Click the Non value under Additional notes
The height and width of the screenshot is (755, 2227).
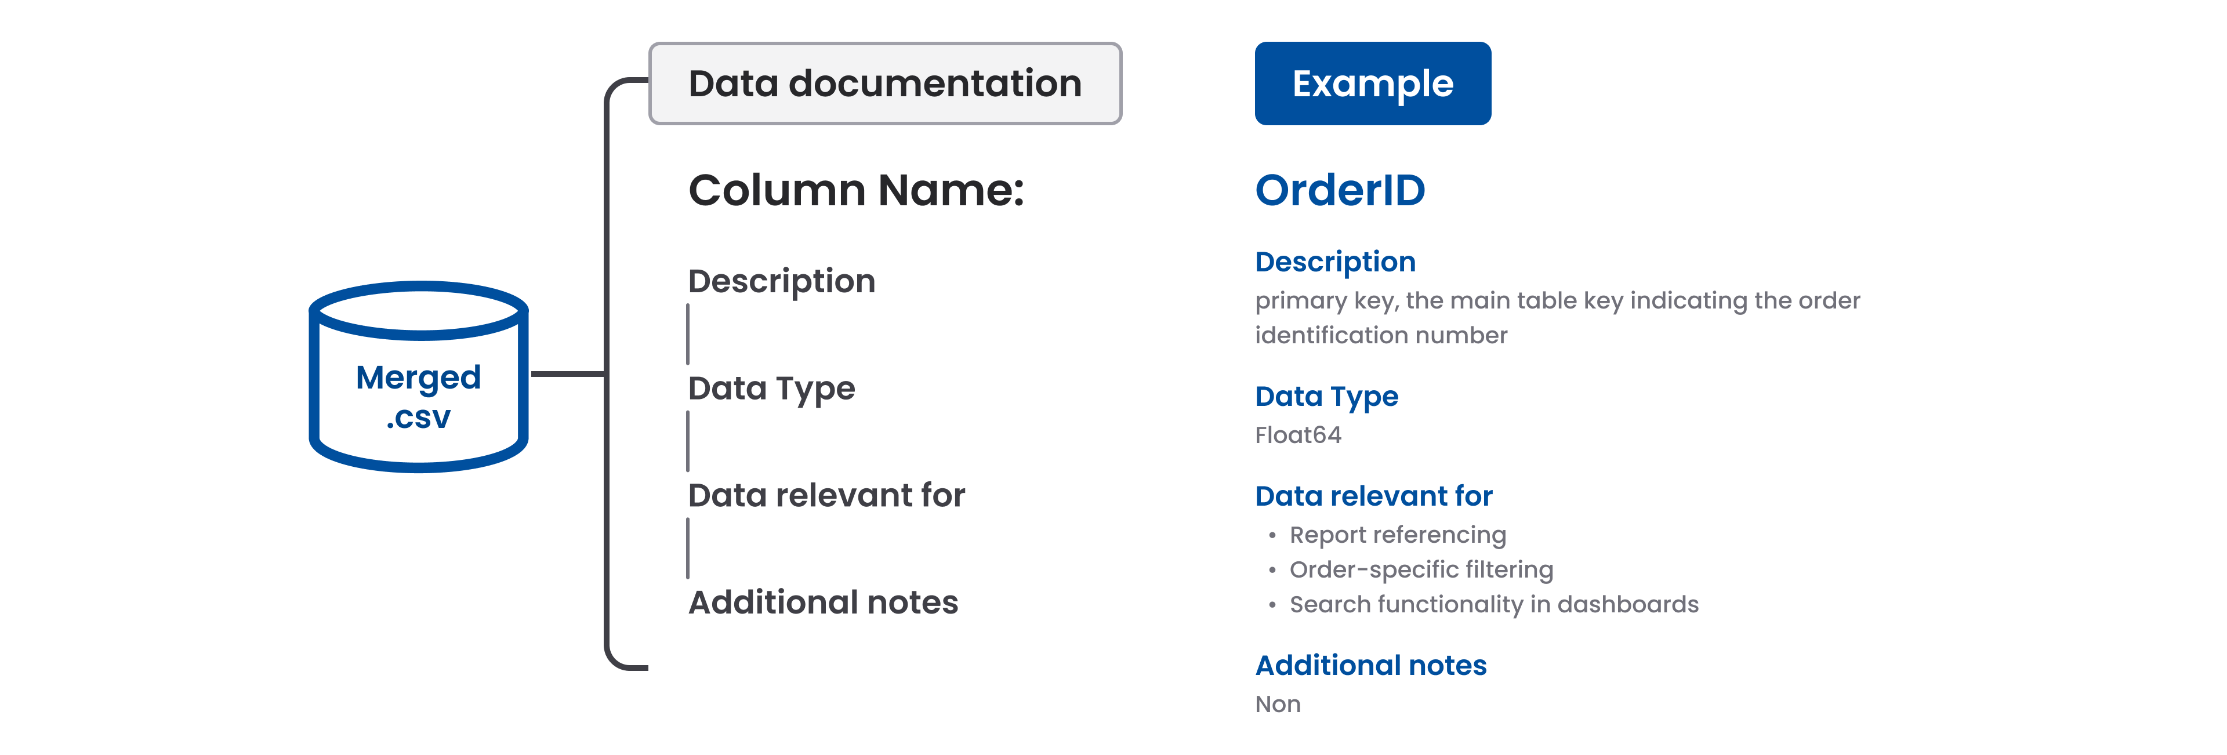tap(1277, 705)
